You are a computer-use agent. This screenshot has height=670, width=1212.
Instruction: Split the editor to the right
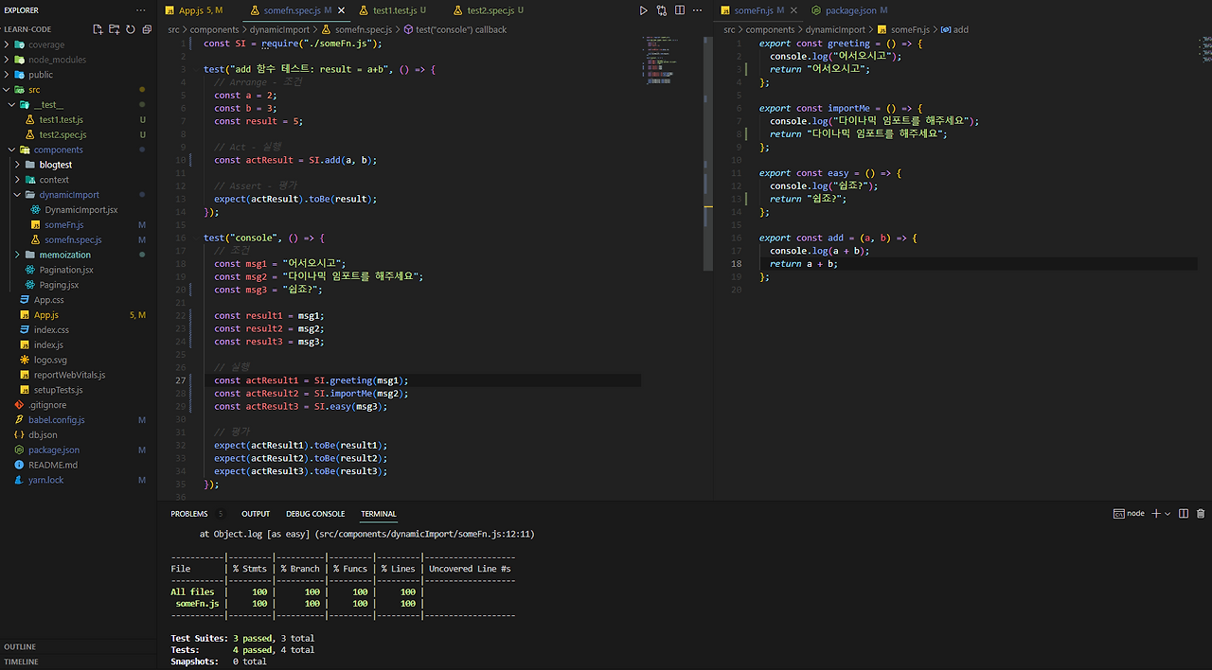[x=680, y=10]
